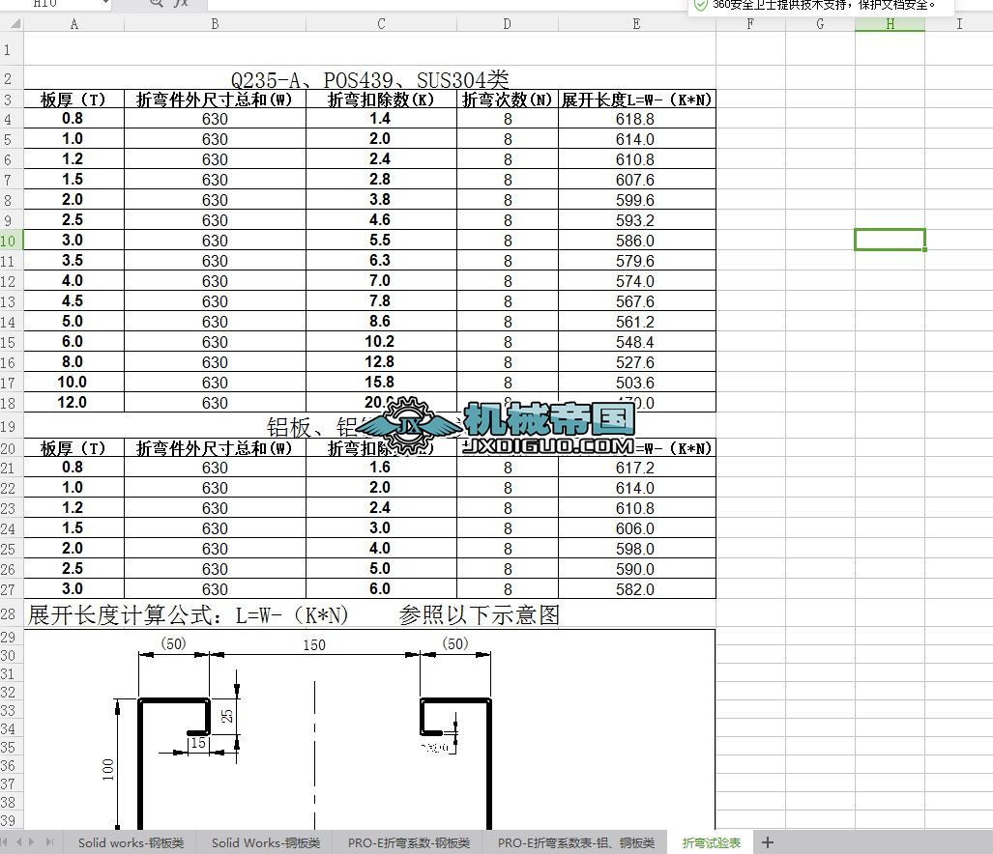Select the text 参照以下示意图
Screen dimensions: 993x854
pyautogui.click(x=480, y=614)
